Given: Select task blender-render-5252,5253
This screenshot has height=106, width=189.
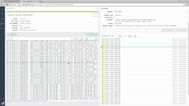Looking at the screenshot, I should tap(144, 41).
